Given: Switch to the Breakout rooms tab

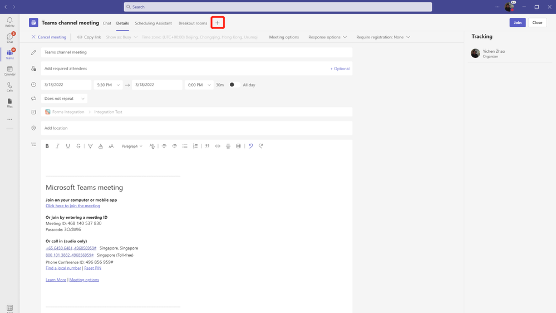Looking at the screenshot, I should [193, 23].
